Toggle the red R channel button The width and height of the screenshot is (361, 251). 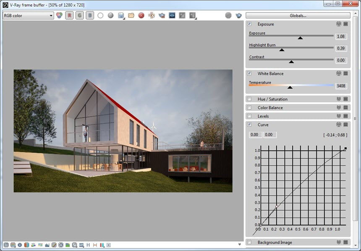(69, 16)
